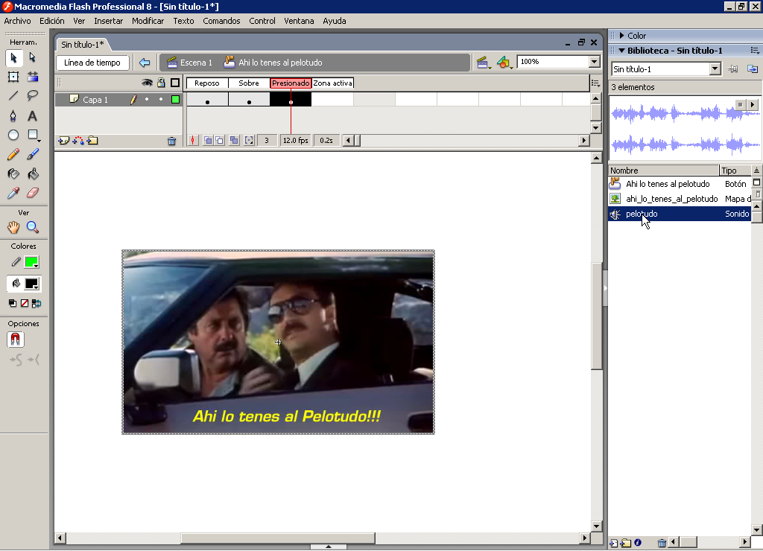Open fill color swatch picker
The height and width of the screenshot is (551, 763).
31,284
